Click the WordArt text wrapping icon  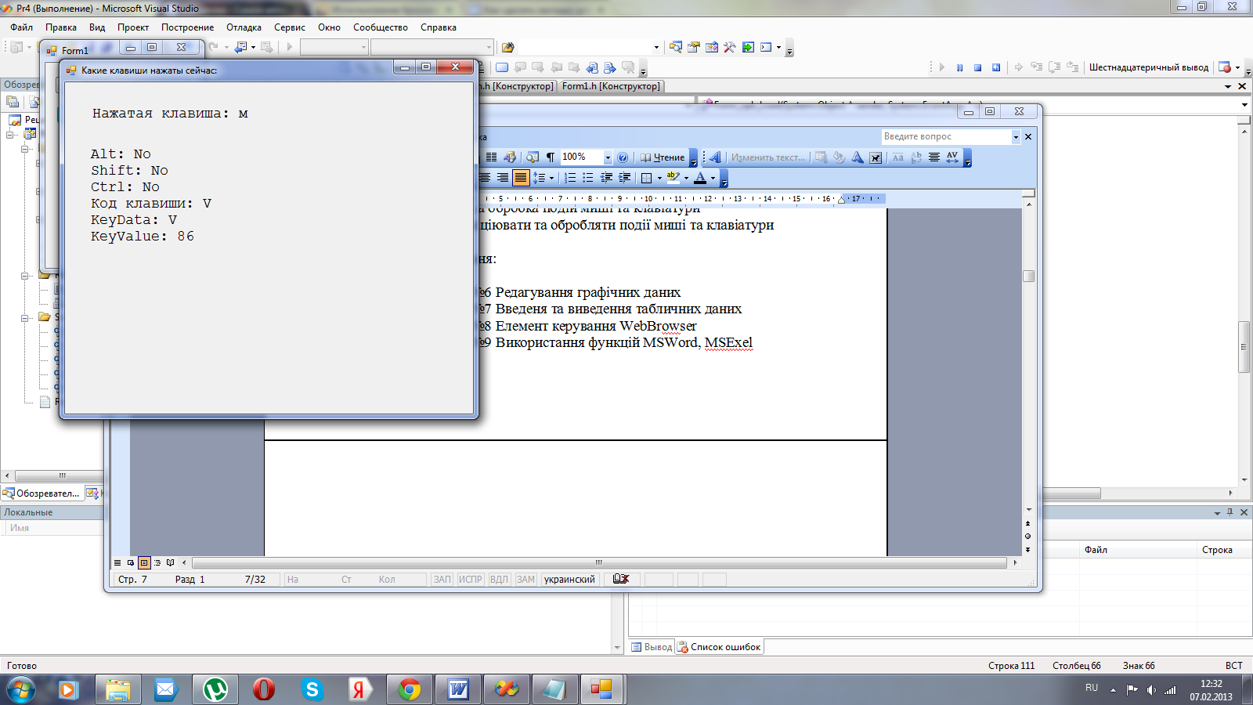[876, 157]
